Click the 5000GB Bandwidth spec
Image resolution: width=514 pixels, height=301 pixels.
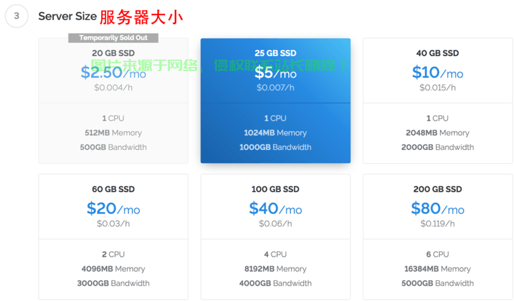tap(437, 283)
